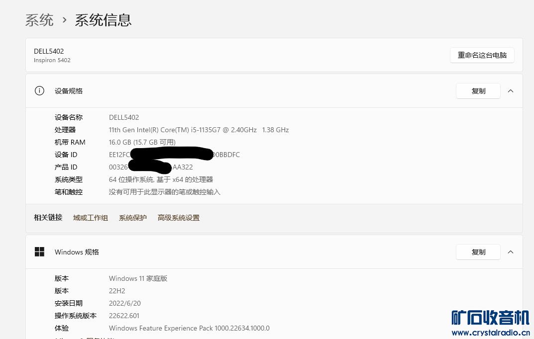Screen dimensions: 534x339
Task: Click the Windows 规格 section header label
Action: point(77,252)
